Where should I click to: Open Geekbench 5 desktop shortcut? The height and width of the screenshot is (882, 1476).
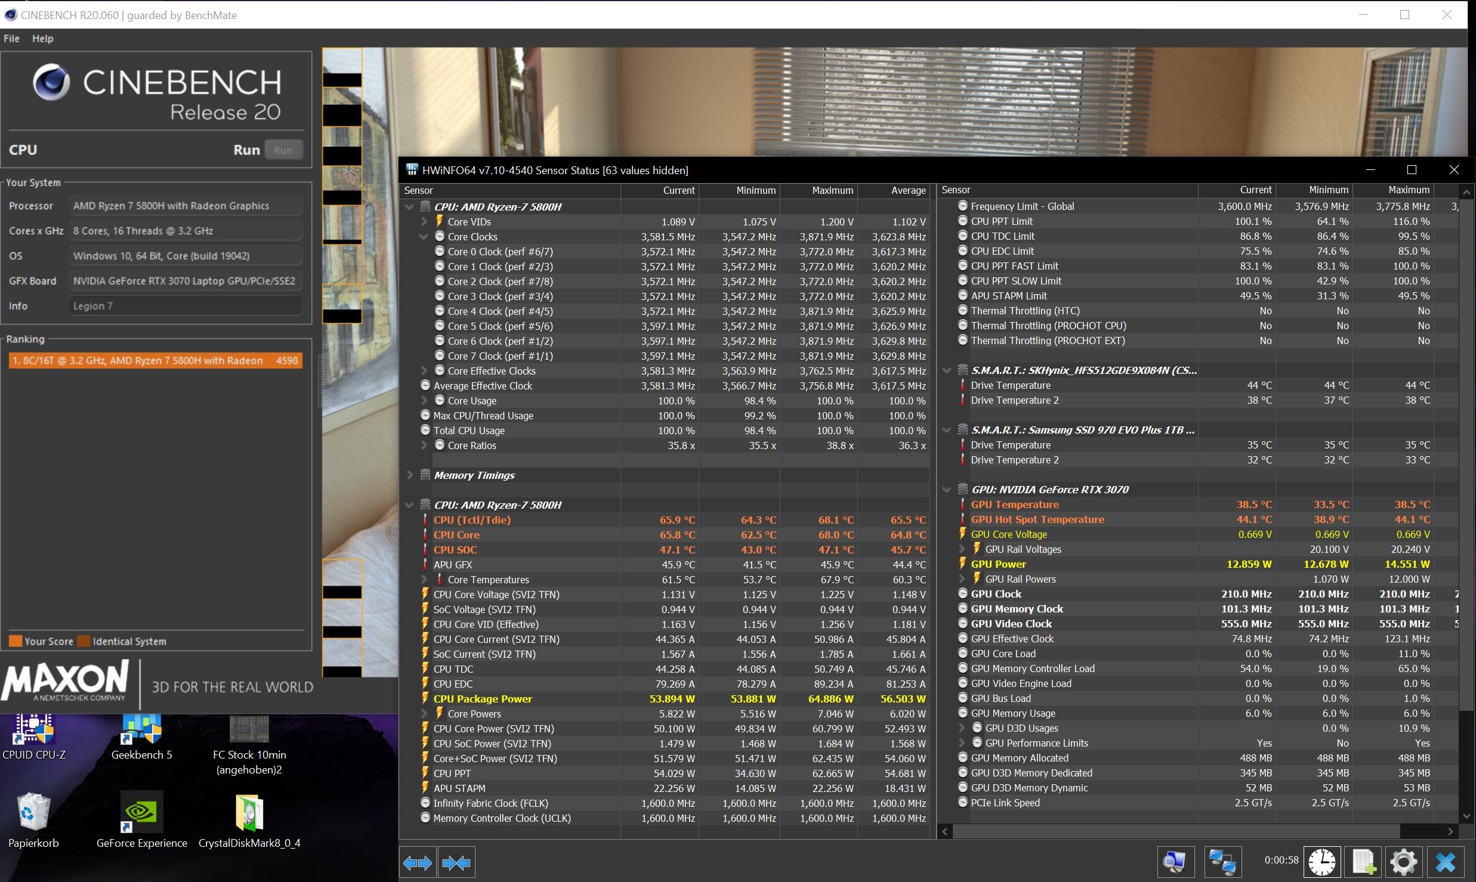coord(141,738)
